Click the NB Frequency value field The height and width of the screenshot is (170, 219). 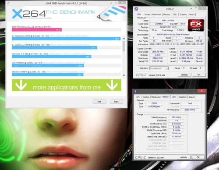click(x=190, y=110)
